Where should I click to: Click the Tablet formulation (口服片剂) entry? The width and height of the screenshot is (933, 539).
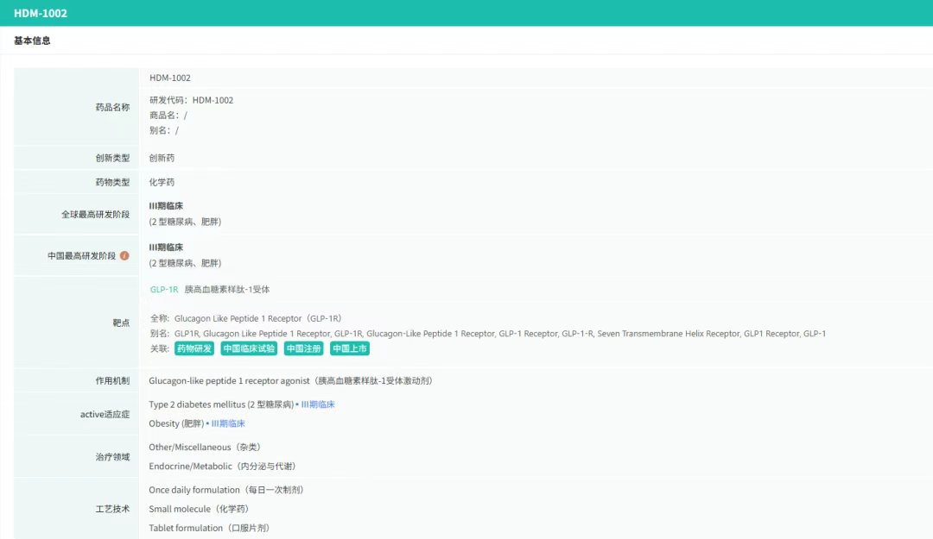(x=208, y=528)
